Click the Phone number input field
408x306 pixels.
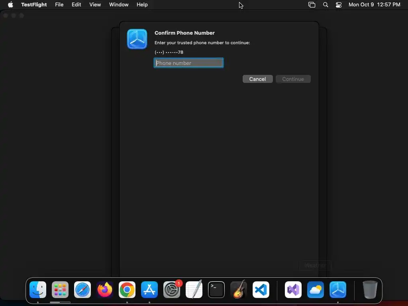coord(188,63)
